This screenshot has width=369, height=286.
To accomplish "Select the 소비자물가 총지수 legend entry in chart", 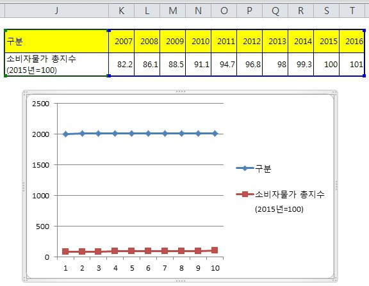I will (280, 201).
